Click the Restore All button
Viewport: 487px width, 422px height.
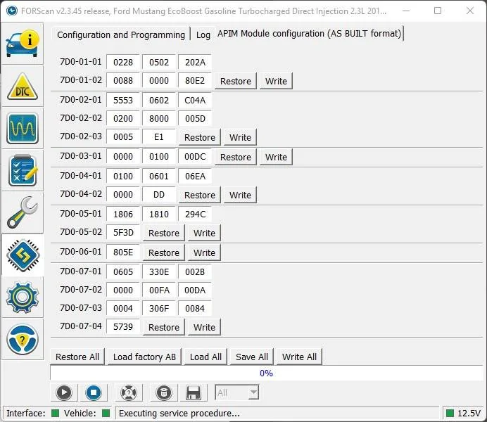[77, 357]
